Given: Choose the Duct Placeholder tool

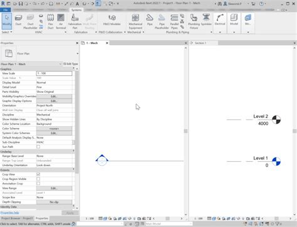Looking at the screenshot, I should pyautogui.click(x=30, y=21).
